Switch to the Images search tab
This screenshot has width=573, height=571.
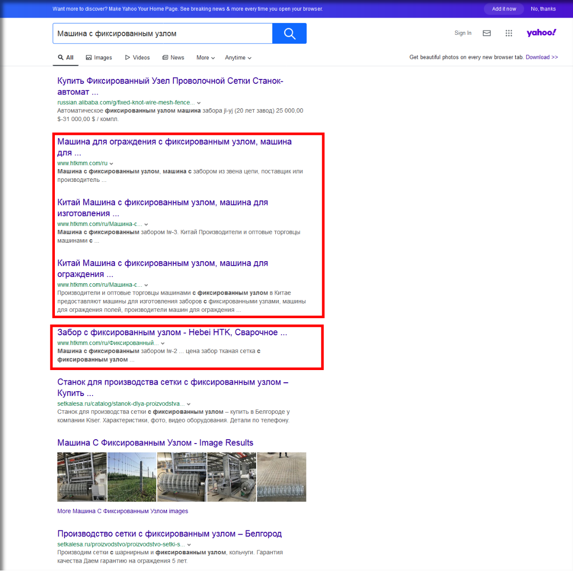[x=99, y=58]
